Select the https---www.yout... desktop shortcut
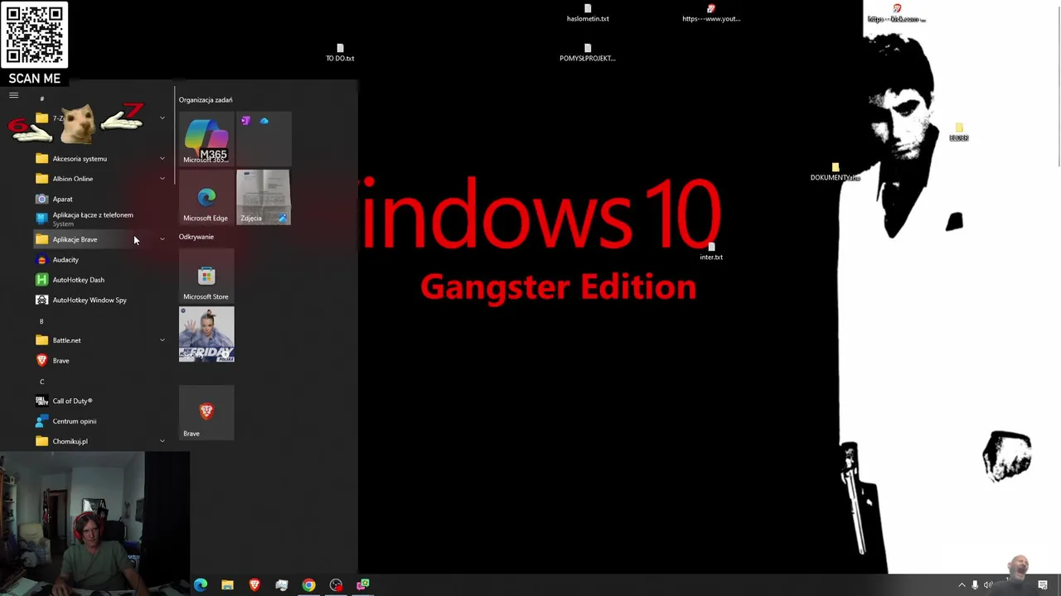Screen dimensions: 1061x596 (x=711, y=13)
